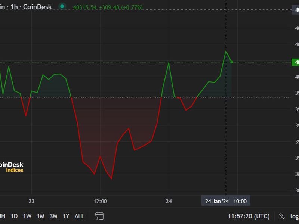Screen dimensions: 299x224
Task: Open the timezone menu at 11:57:20 (UTC)
Action: click(x=249, y=216)
